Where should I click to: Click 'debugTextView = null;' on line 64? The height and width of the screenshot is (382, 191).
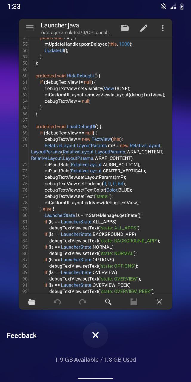tap(67, 101)
